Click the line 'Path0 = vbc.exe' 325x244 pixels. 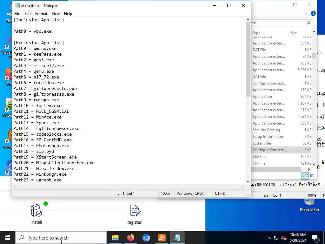32,31
